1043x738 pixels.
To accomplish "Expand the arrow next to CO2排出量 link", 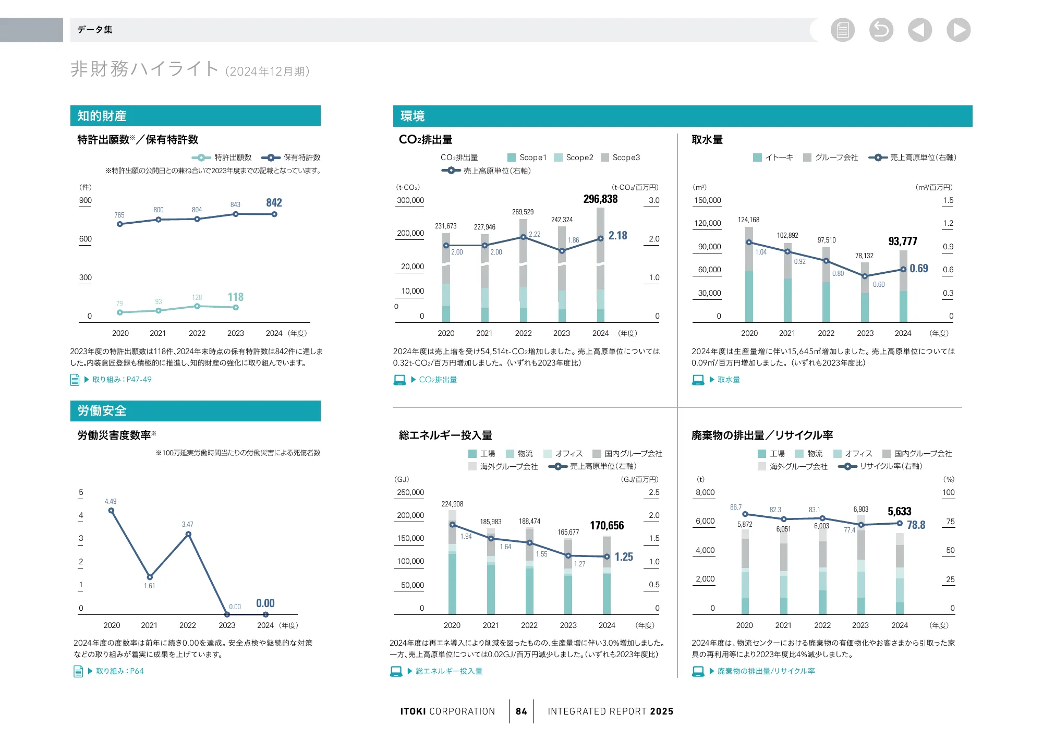I will (x=413, y=380).
